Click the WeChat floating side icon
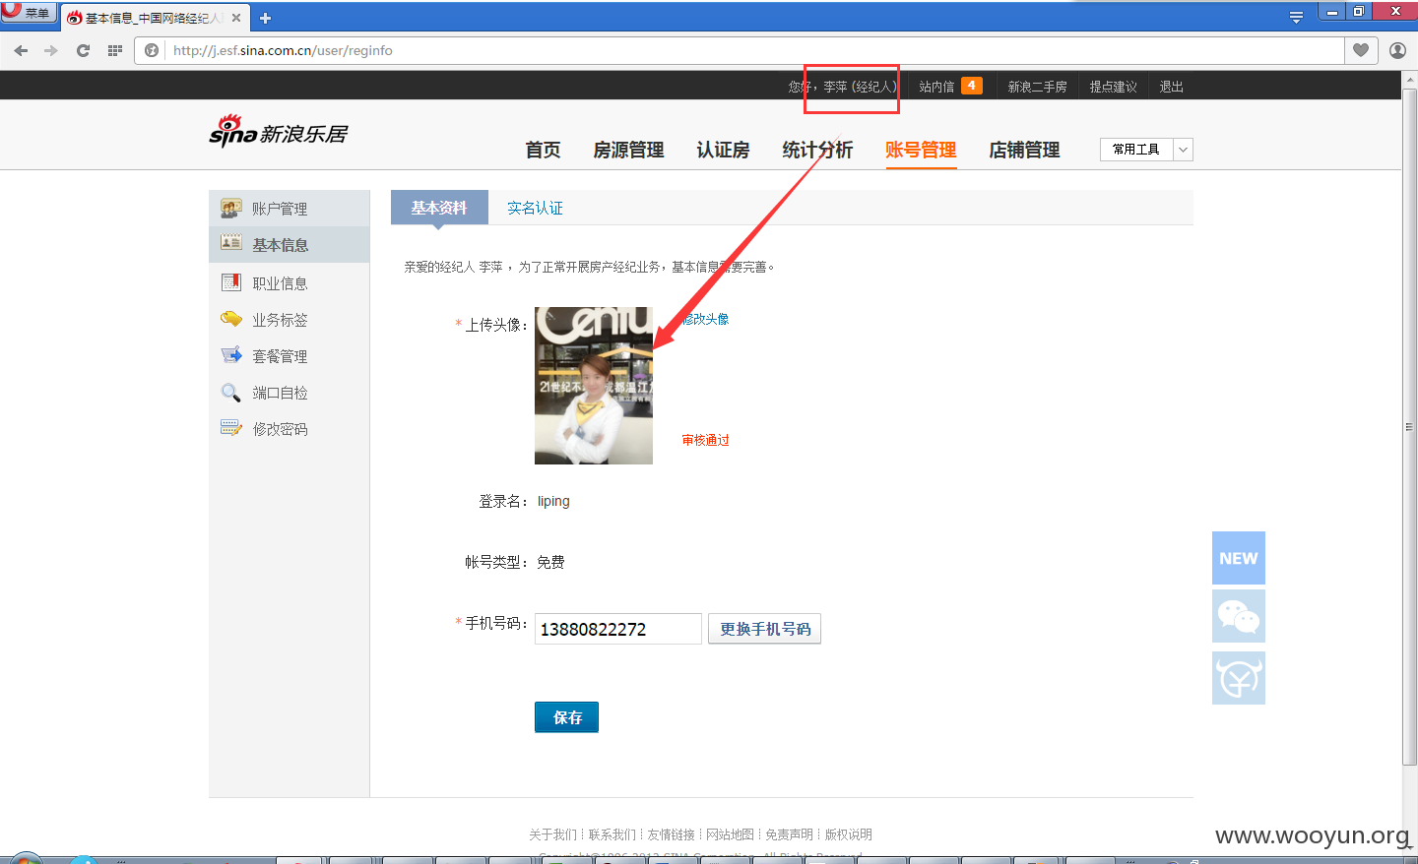The height and width of the screenshot is (864, 1418). [x=1239, y=617]
